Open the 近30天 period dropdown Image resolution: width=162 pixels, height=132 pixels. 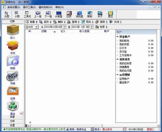36,27
